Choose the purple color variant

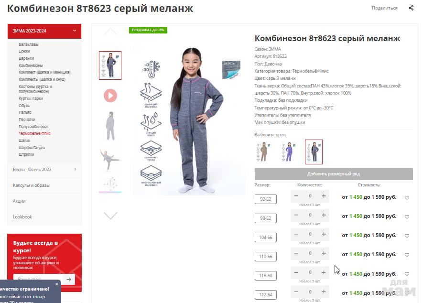288,152
